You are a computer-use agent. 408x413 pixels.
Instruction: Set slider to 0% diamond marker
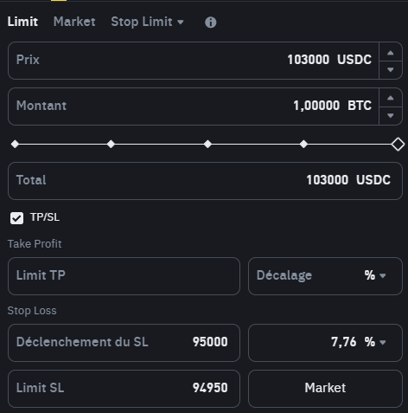(x=15, y=144)
